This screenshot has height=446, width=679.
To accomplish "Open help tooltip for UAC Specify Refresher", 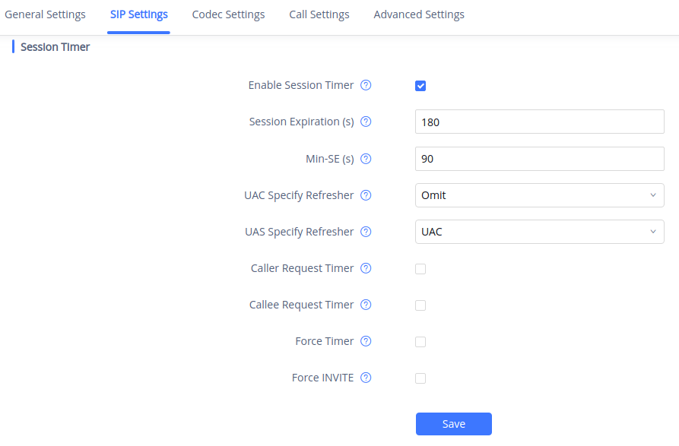I will 366,195.
